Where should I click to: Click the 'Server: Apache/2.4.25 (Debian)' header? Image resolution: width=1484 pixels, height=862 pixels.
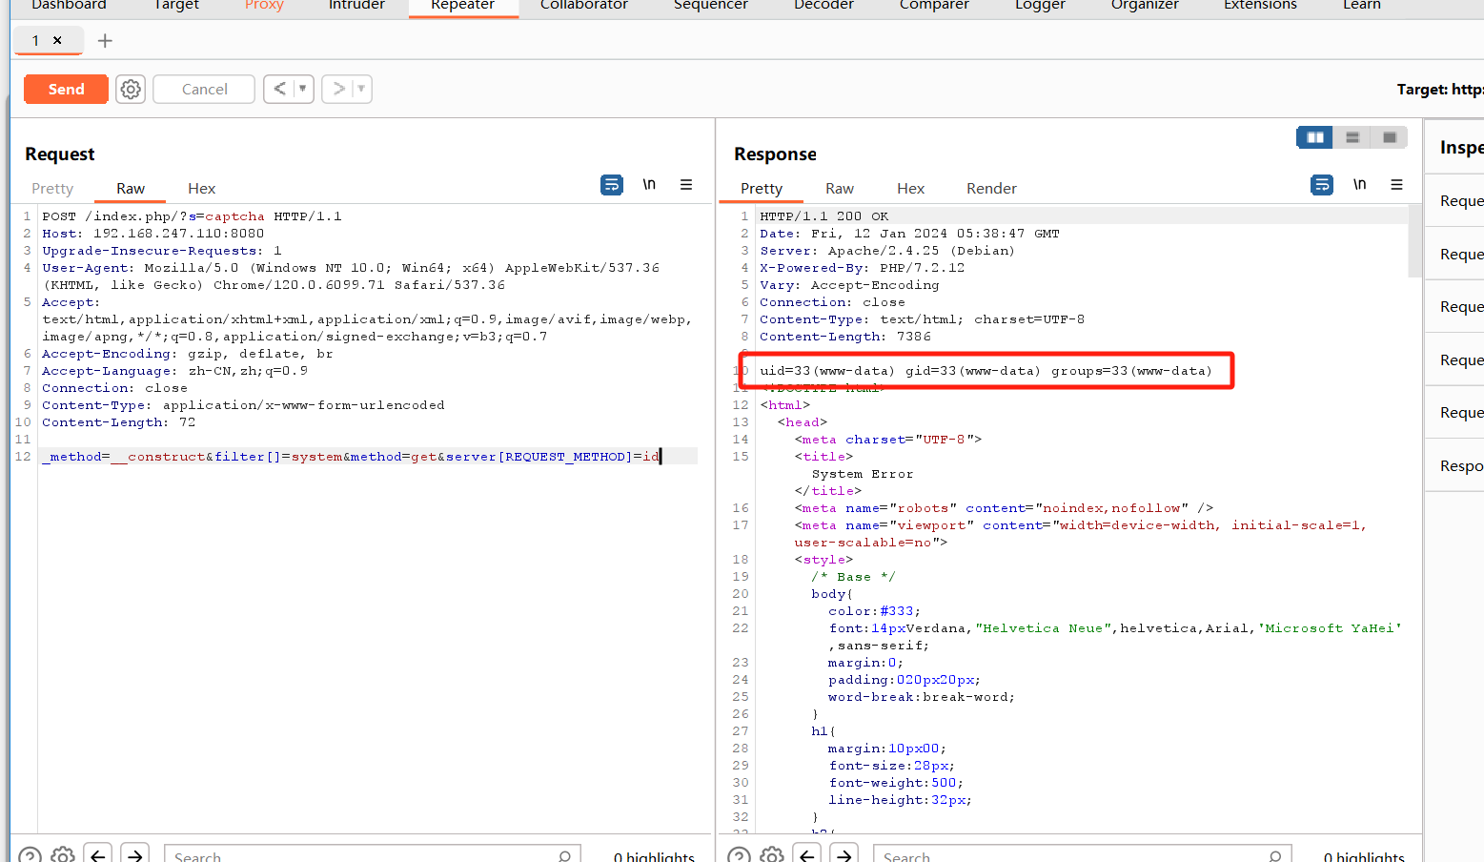coord(886,251)
